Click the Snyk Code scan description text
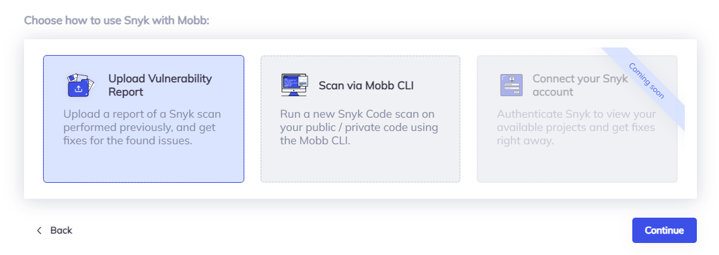719x255 pixels. (359, 127)
